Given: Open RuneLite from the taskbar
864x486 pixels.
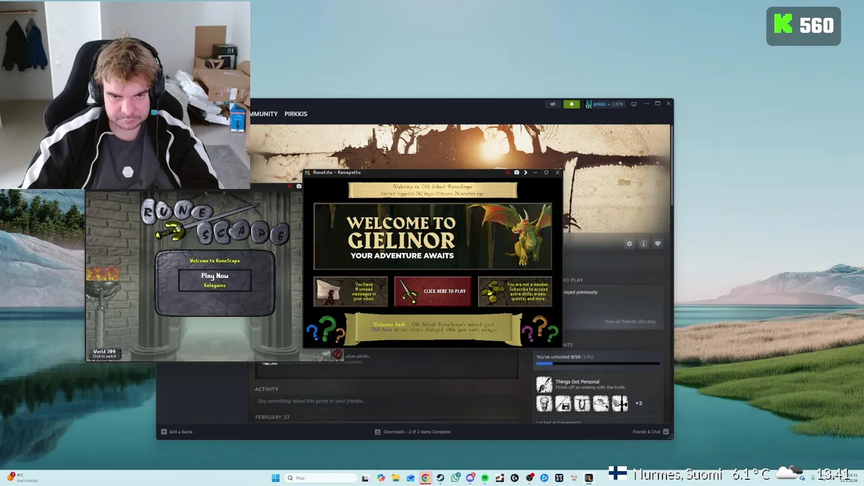Looking at the screenshot, I should 589,478.
